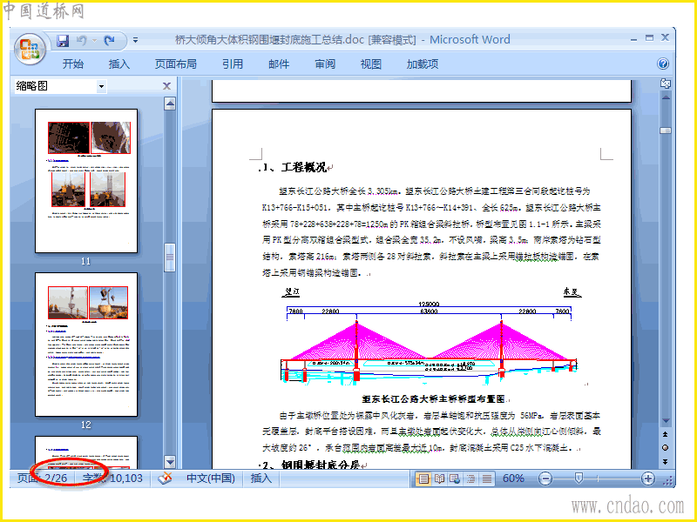Switch to the 页面布局 tab
Image resolution: width=697 pixels, height=522 pixels.
[176, 64]
